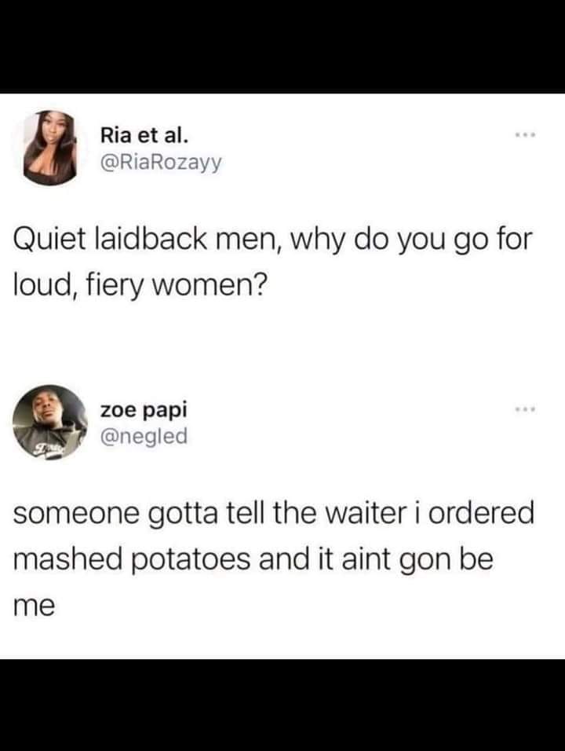Click the word 'waiter' in the reply
This screenshot has width=565, height=751.
pyautogui.click(x=366, y=512)
